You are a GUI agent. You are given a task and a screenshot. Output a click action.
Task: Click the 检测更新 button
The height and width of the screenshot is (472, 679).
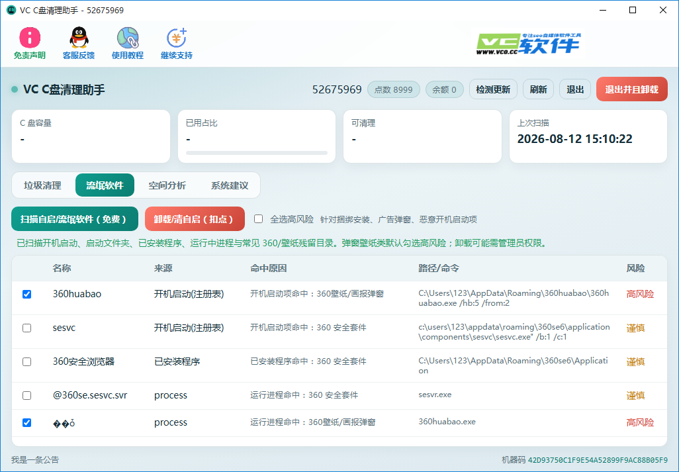[493, 89]
